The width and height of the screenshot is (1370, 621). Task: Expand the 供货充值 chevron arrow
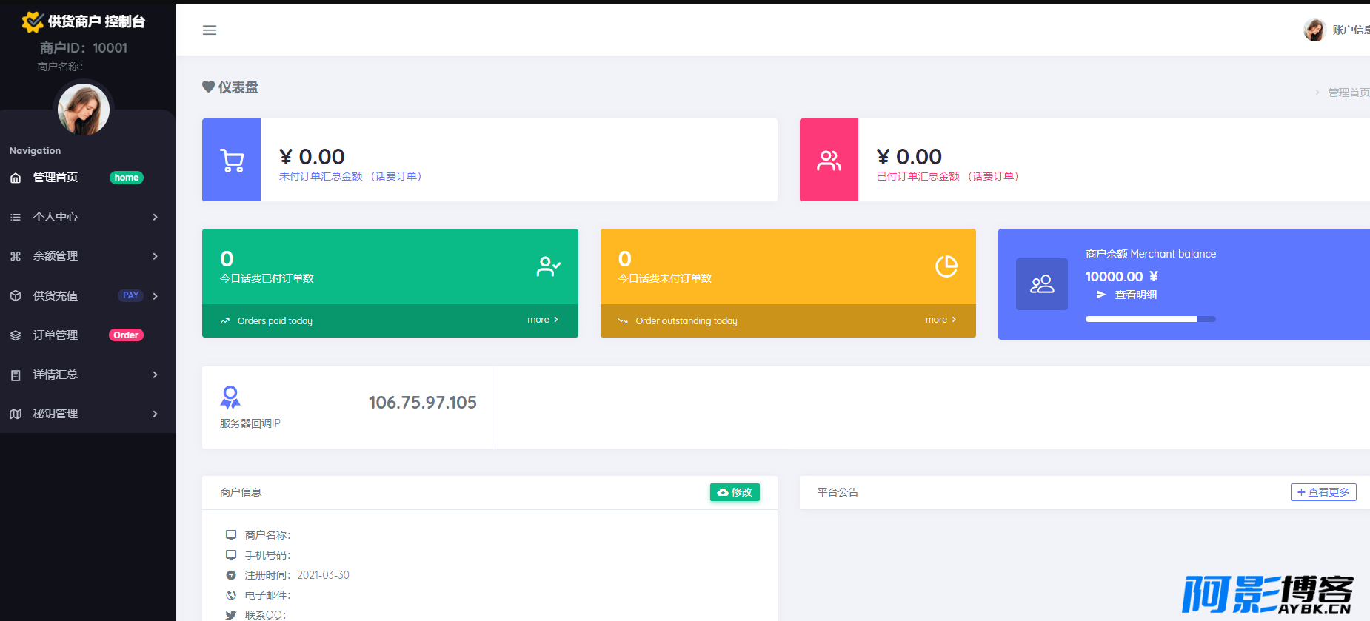pos(156,296)
